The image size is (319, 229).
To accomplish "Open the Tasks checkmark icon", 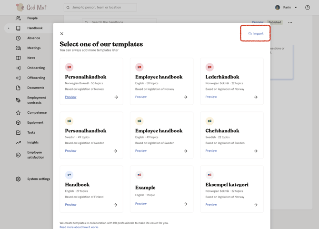I will (x=18, y=133).
